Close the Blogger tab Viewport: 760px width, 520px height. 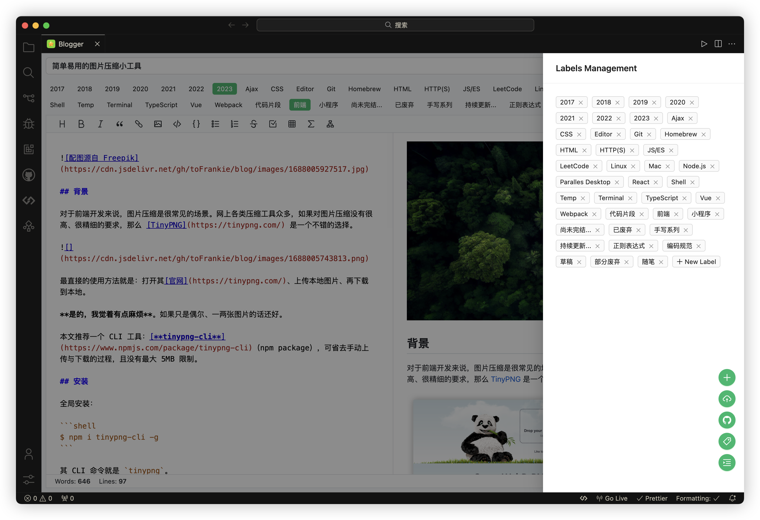[97, 44]
